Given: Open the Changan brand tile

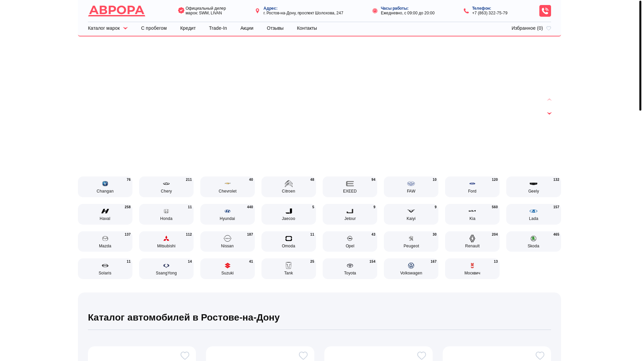Looking at the screenshot, I should tap(105, 187).
